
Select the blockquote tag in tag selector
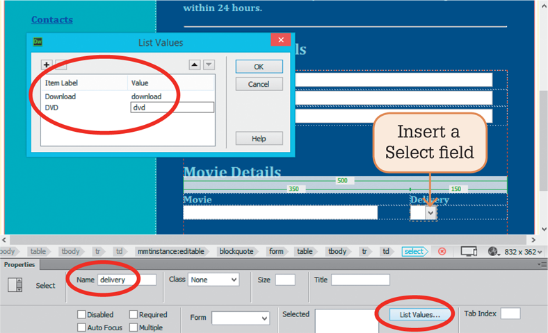(x=236, y=251)
